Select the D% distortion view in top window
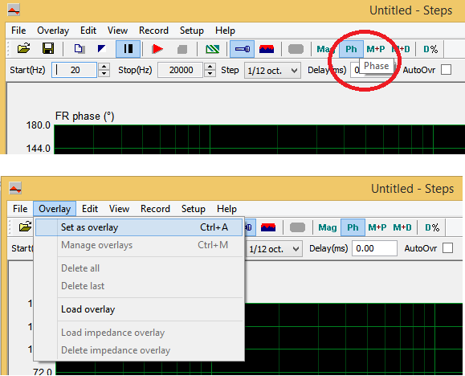Viewport: 465px width, 376px height. click(x=430, y=49)
